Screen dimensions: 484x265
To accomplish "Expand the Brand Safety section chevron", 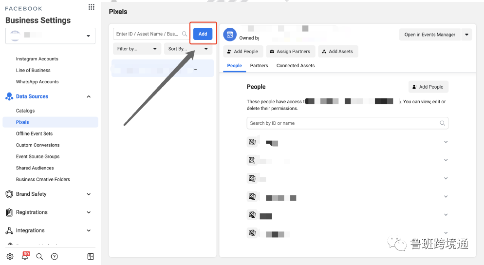I will [x=89, y=194].
